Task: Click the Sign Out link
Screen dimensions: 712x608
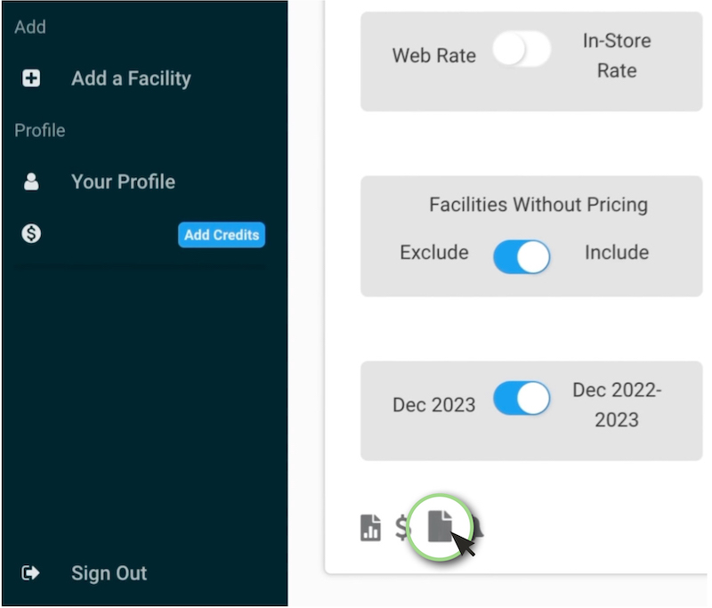Action: [109, 573]
